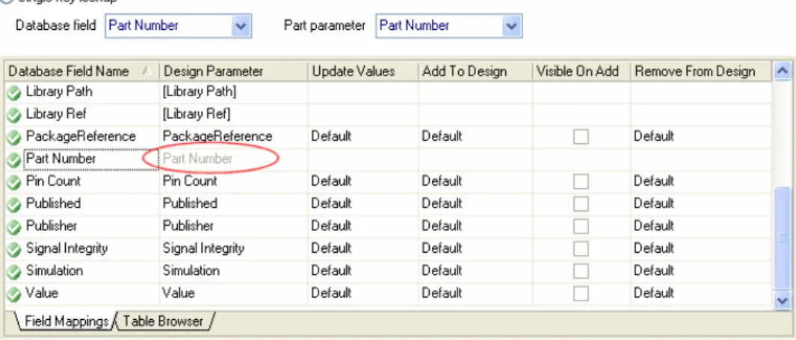
Task: Switch to the Table Browser tab
Action: click(x=163, y=321)
